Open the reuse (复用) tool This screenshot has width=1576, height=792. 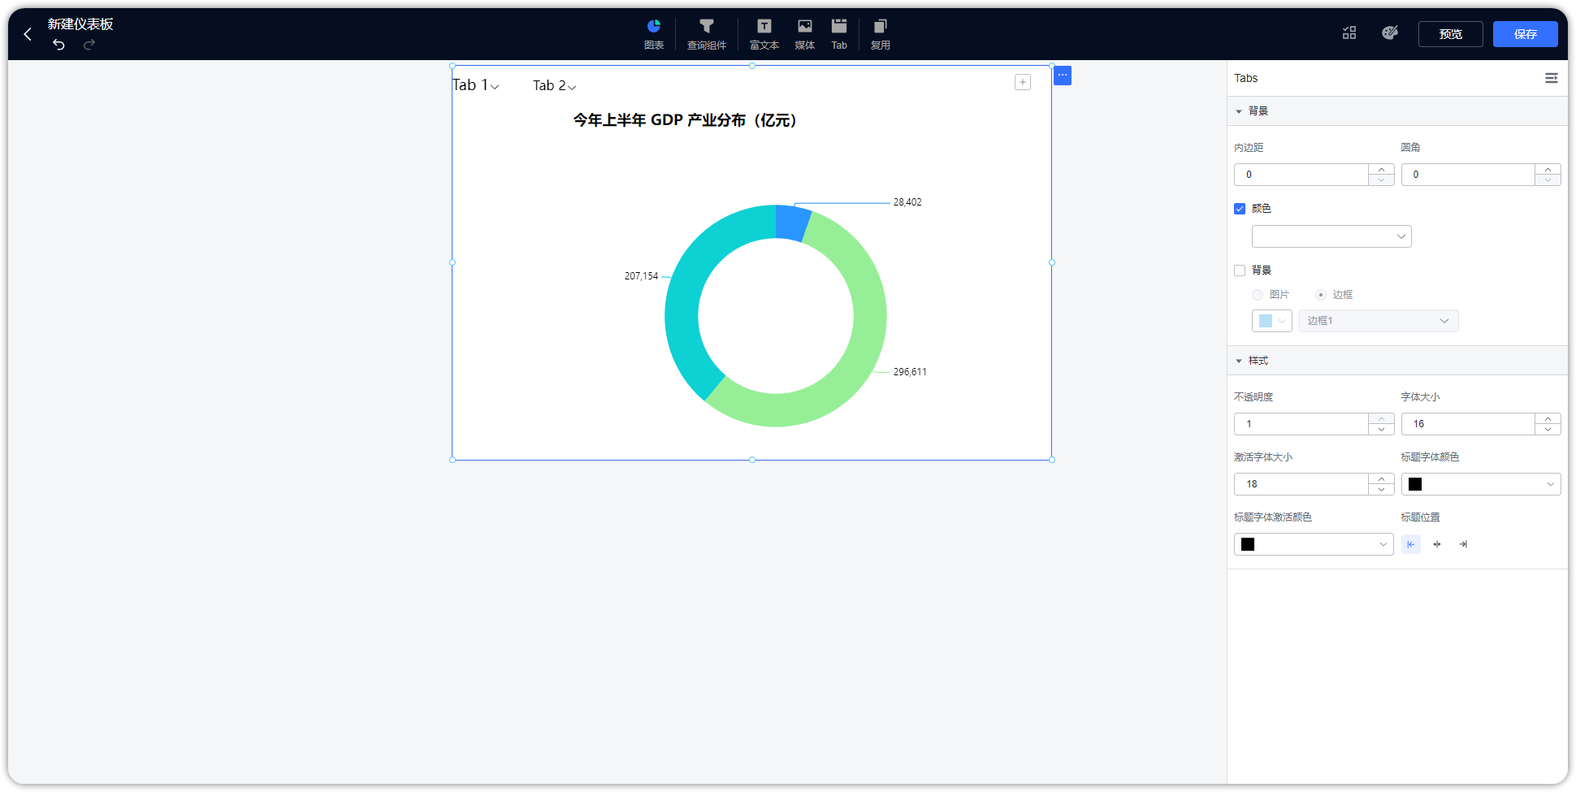(881, 34)
